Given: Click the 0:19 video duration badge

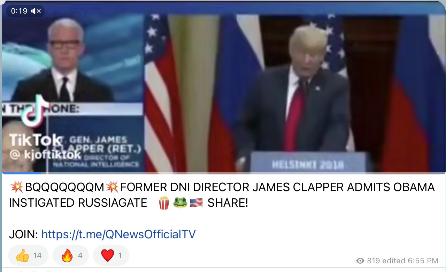Looking at the screenshot, I should click(x=19, y=11).
